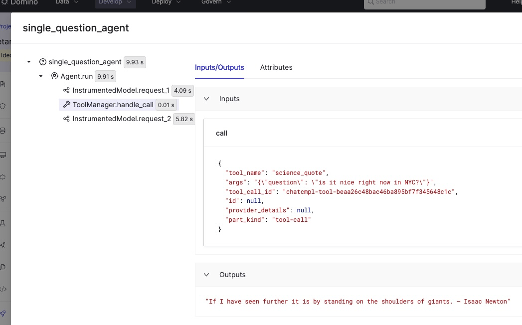Open the Deploy dropdown in top navigation

pos(166,2)
